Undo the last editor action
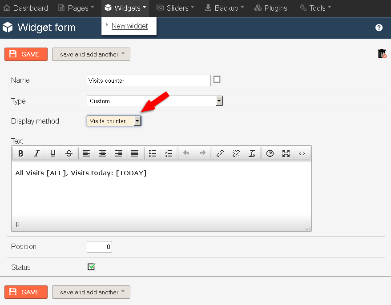Screen dimensions: 391x305 coord(186,153)
